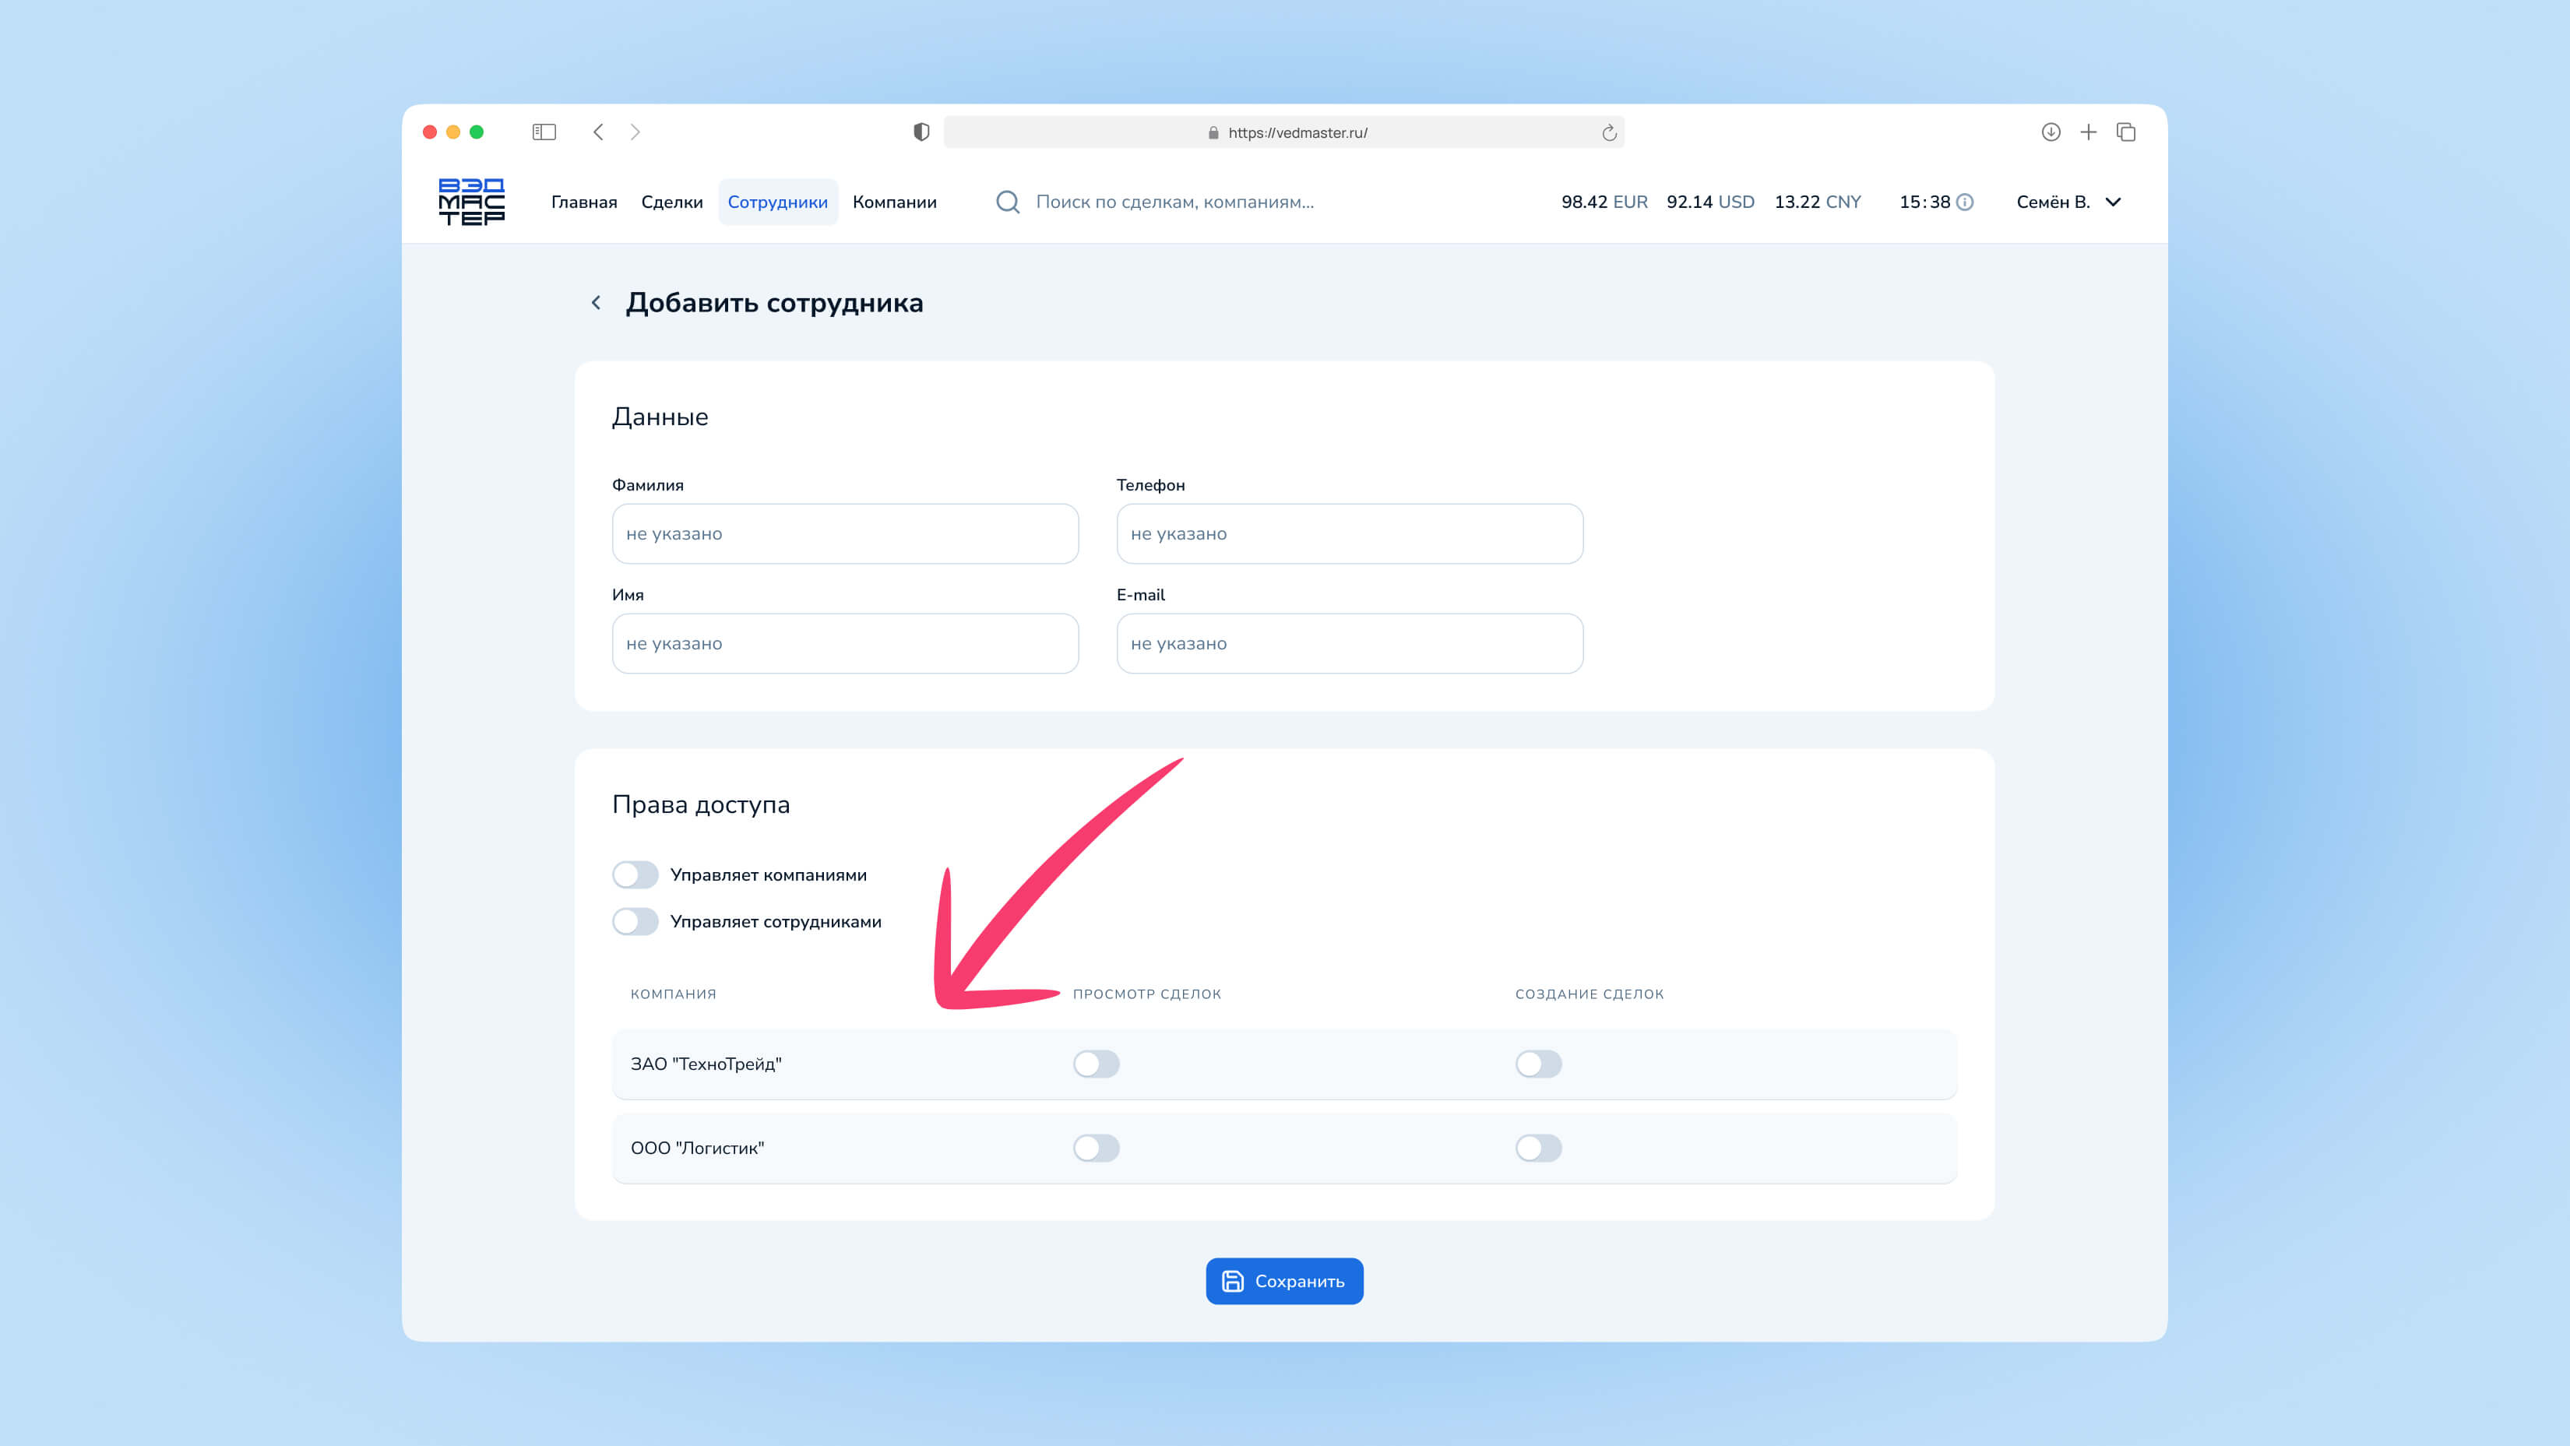Click the privacy shield icon
Screen dimensions: 2570x1446
tap(921, 132)
